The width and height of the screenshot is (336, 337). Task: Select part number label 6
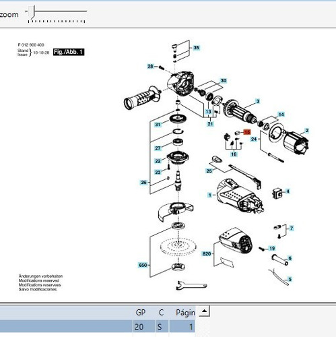coord(290,258)
